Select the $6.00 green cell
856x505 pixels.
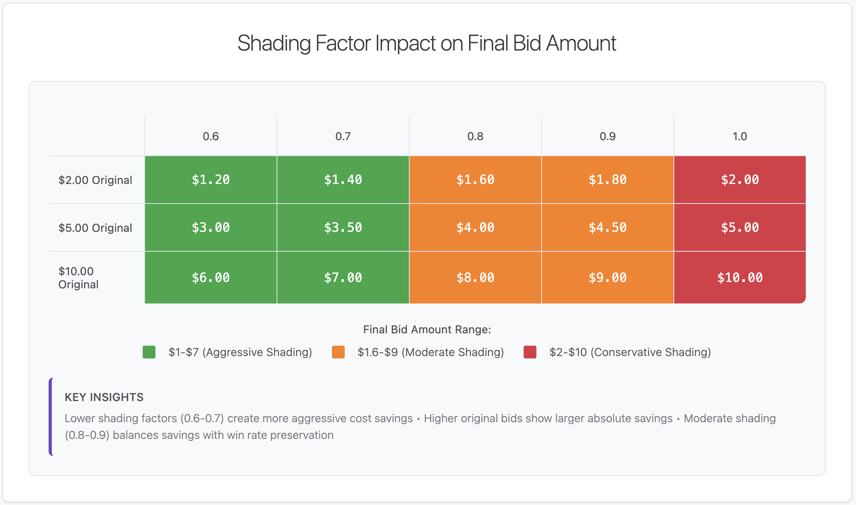click(211, 278)
